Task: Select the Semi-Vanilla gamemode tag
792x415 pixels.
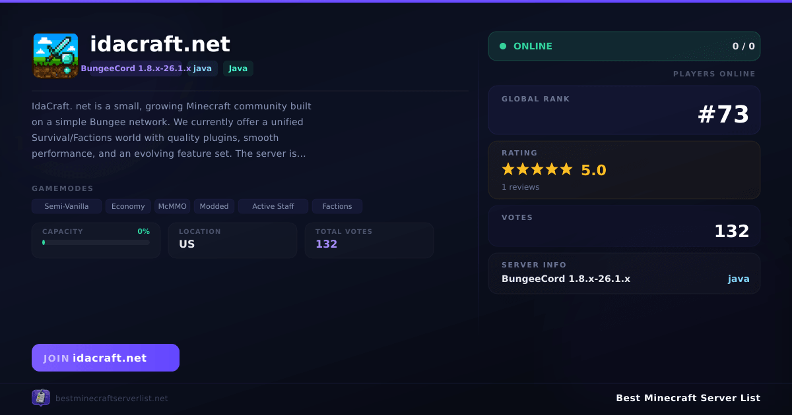Action: click(67, 206)
